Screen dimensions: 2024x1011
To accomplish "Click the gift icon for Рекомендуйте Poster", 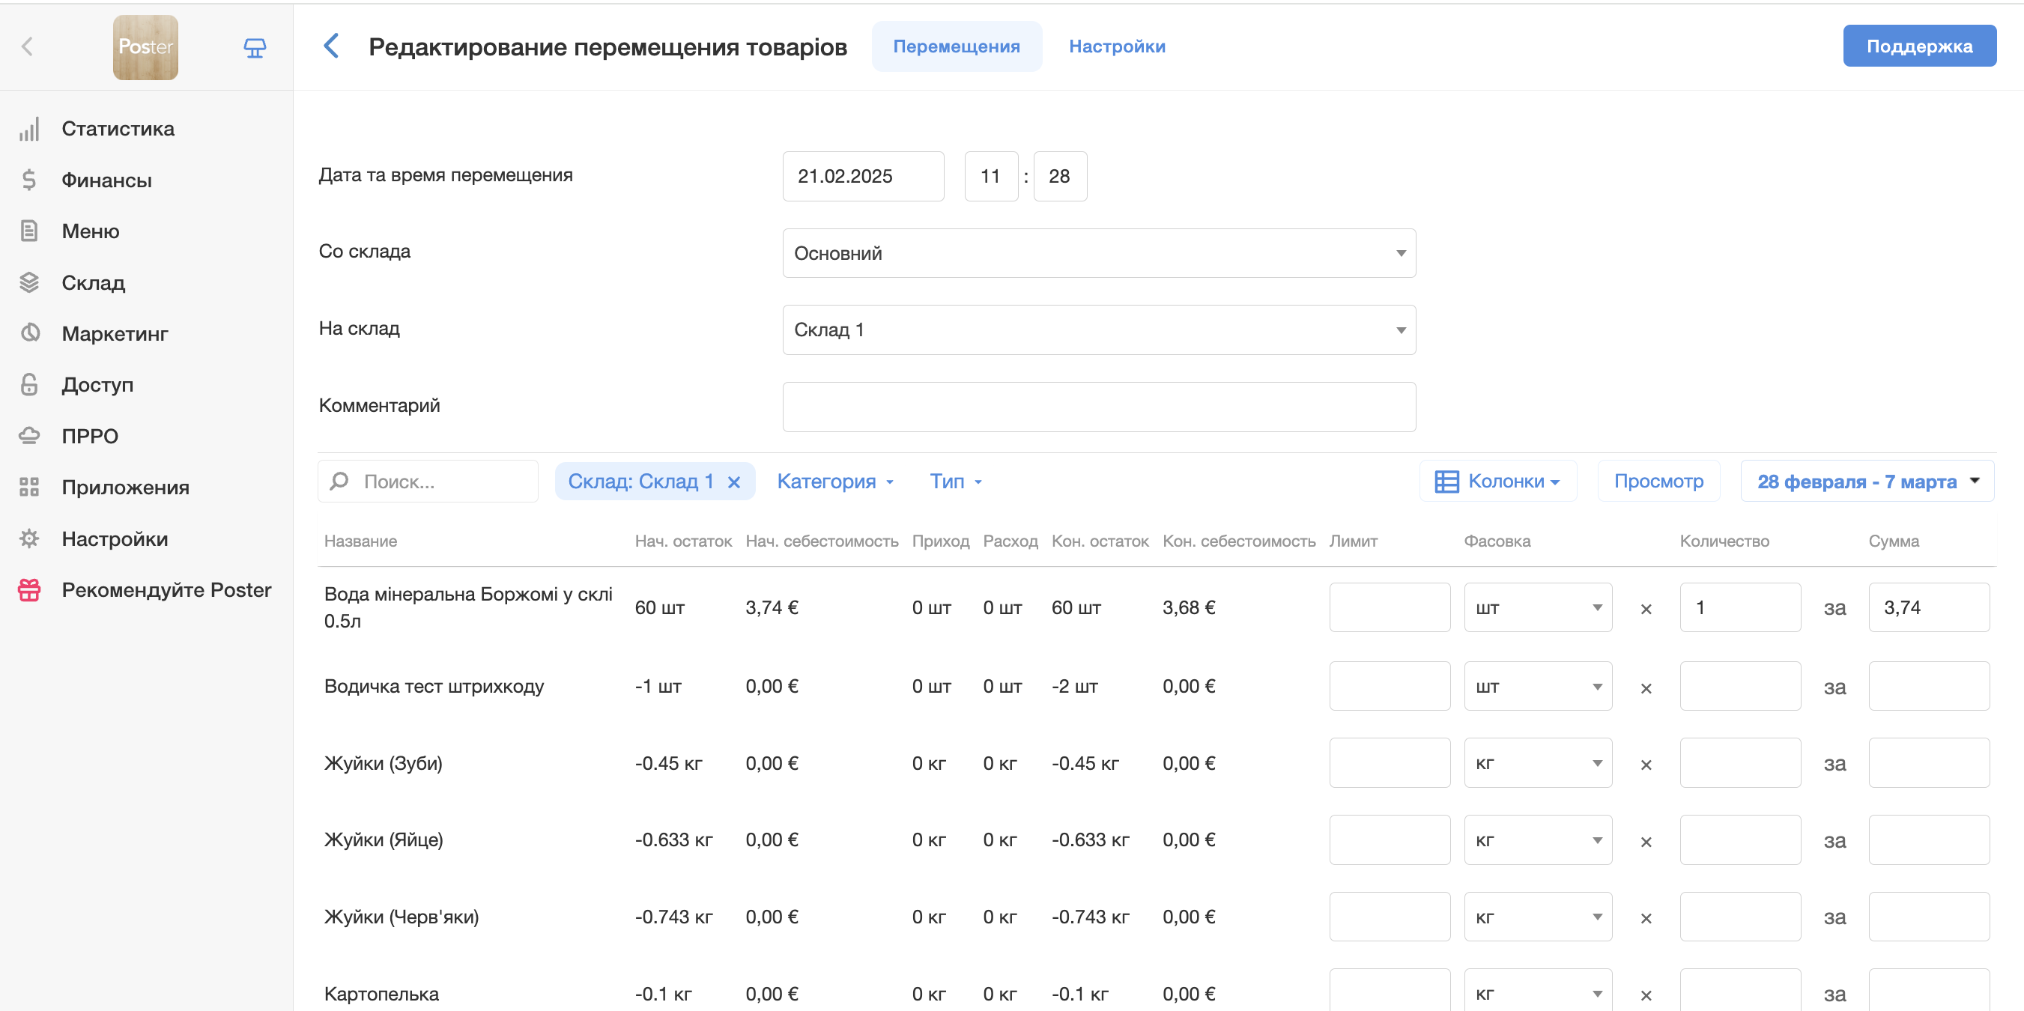I will pos(29,589).
